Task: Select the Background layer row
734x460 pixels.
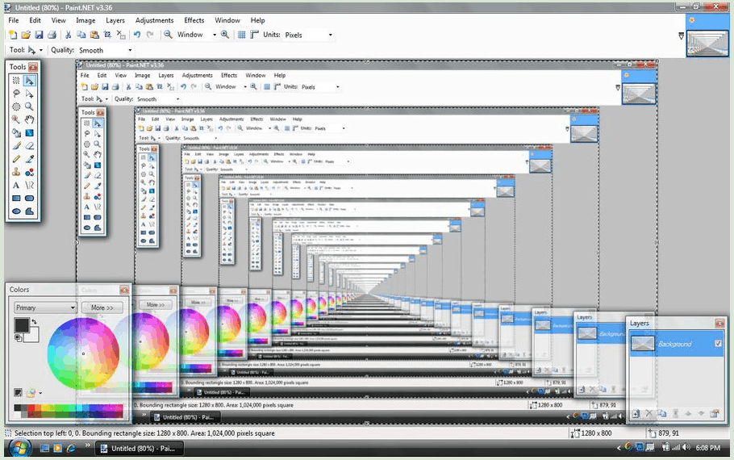Action: pyautogui.click(x=677, y=344)
